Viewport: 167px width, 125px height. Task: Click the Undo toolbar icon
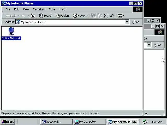(x=112, y=16)
